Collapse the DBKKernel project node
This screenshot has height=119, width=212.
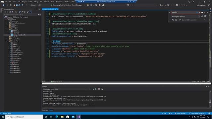(5, 19)
